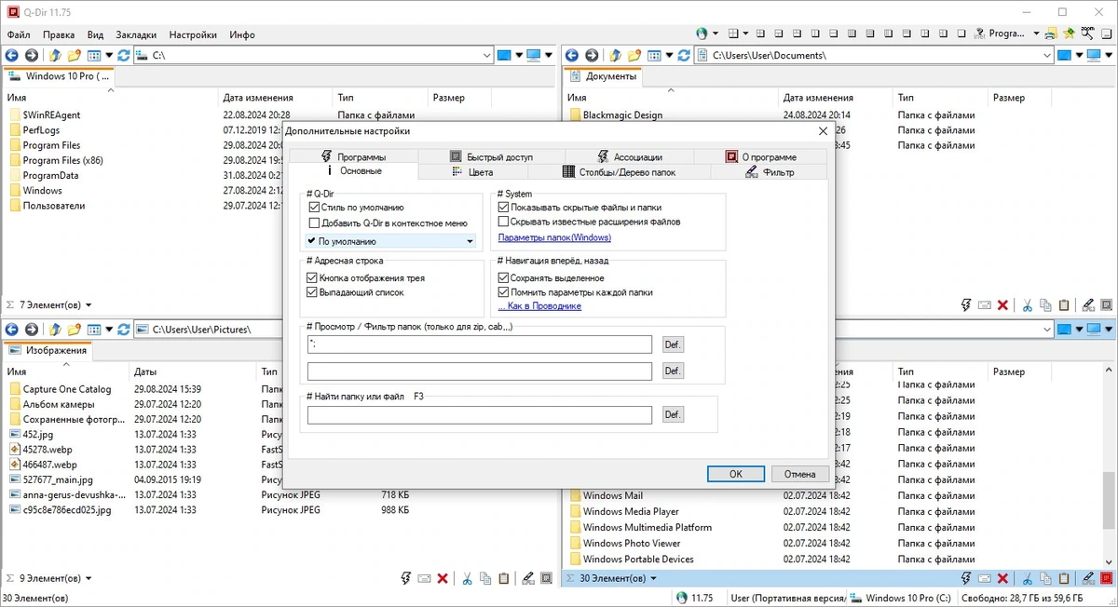Confirm settings with OK button
Image resolution: width=1118 pixels, height=607 pixels.
point(736,474)
